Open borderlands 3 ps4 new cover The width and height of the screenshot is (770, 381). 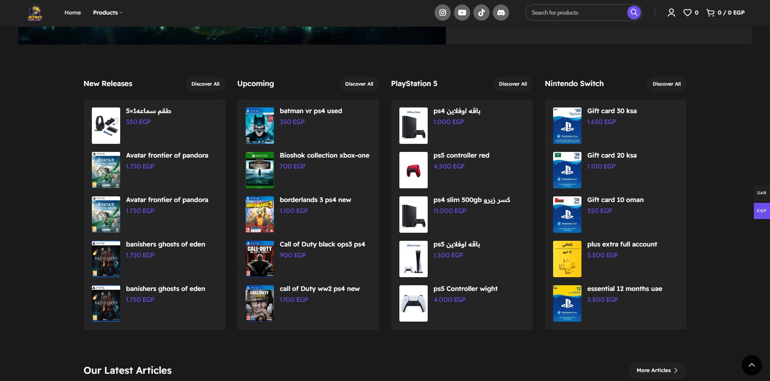pos(260,215)
